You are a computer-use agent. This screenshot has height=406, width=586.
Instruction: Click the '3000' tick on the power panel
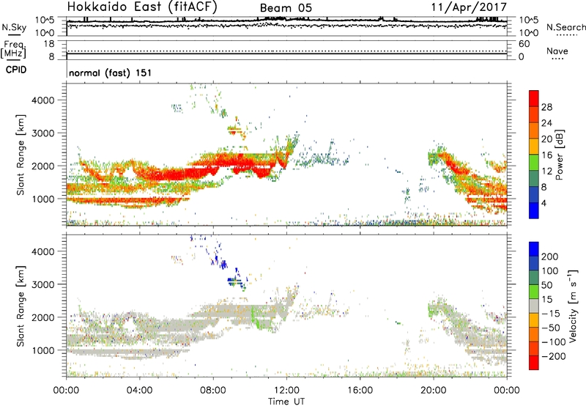coord(42,133)
